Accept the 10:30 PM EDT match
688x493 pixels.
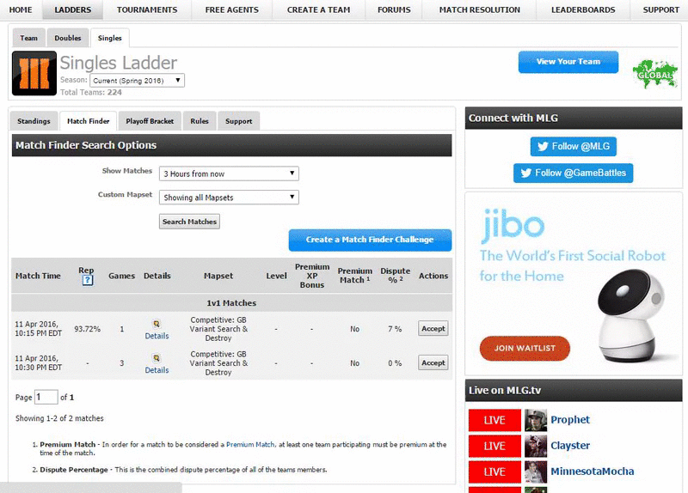coord(433,362)
